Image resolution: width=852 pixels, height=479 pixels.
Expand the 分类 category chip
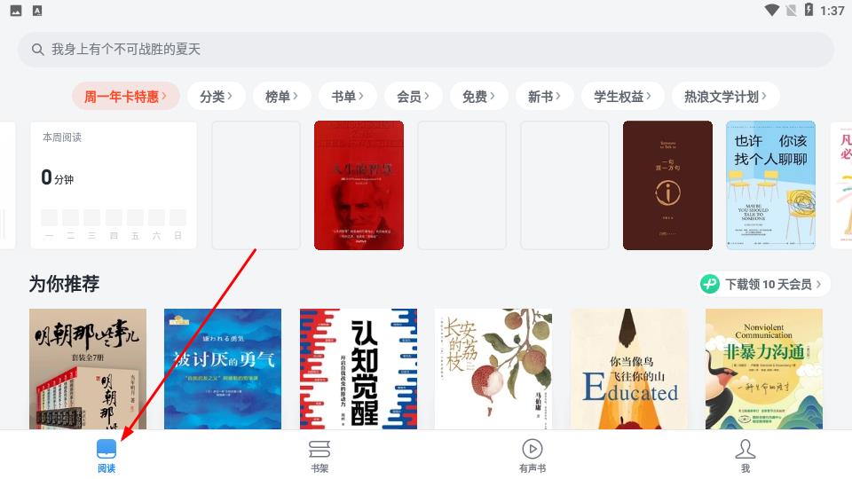(217, 97)
